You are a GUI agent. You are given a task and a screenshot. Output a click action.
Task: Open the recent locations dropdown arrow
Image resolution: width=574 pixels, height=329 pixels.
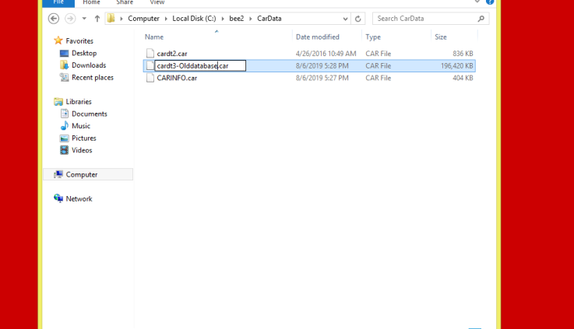(83, 19)
